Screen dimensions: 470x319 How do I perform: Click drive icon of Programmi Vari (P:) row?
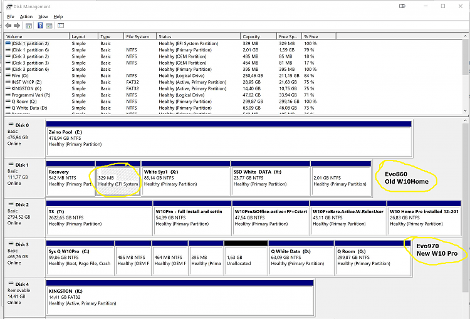[x=8, y=95]
